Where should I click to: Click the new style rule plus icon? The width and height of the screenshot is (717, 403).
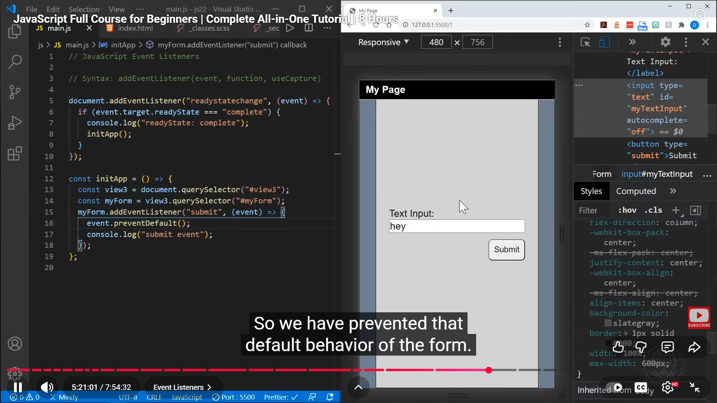pyautogui.click(x=676, y=210)
